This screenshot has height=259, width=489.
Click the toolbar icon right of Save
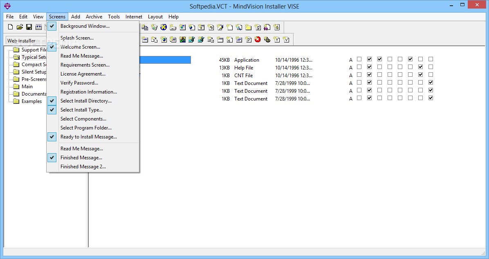coord(38,27)
